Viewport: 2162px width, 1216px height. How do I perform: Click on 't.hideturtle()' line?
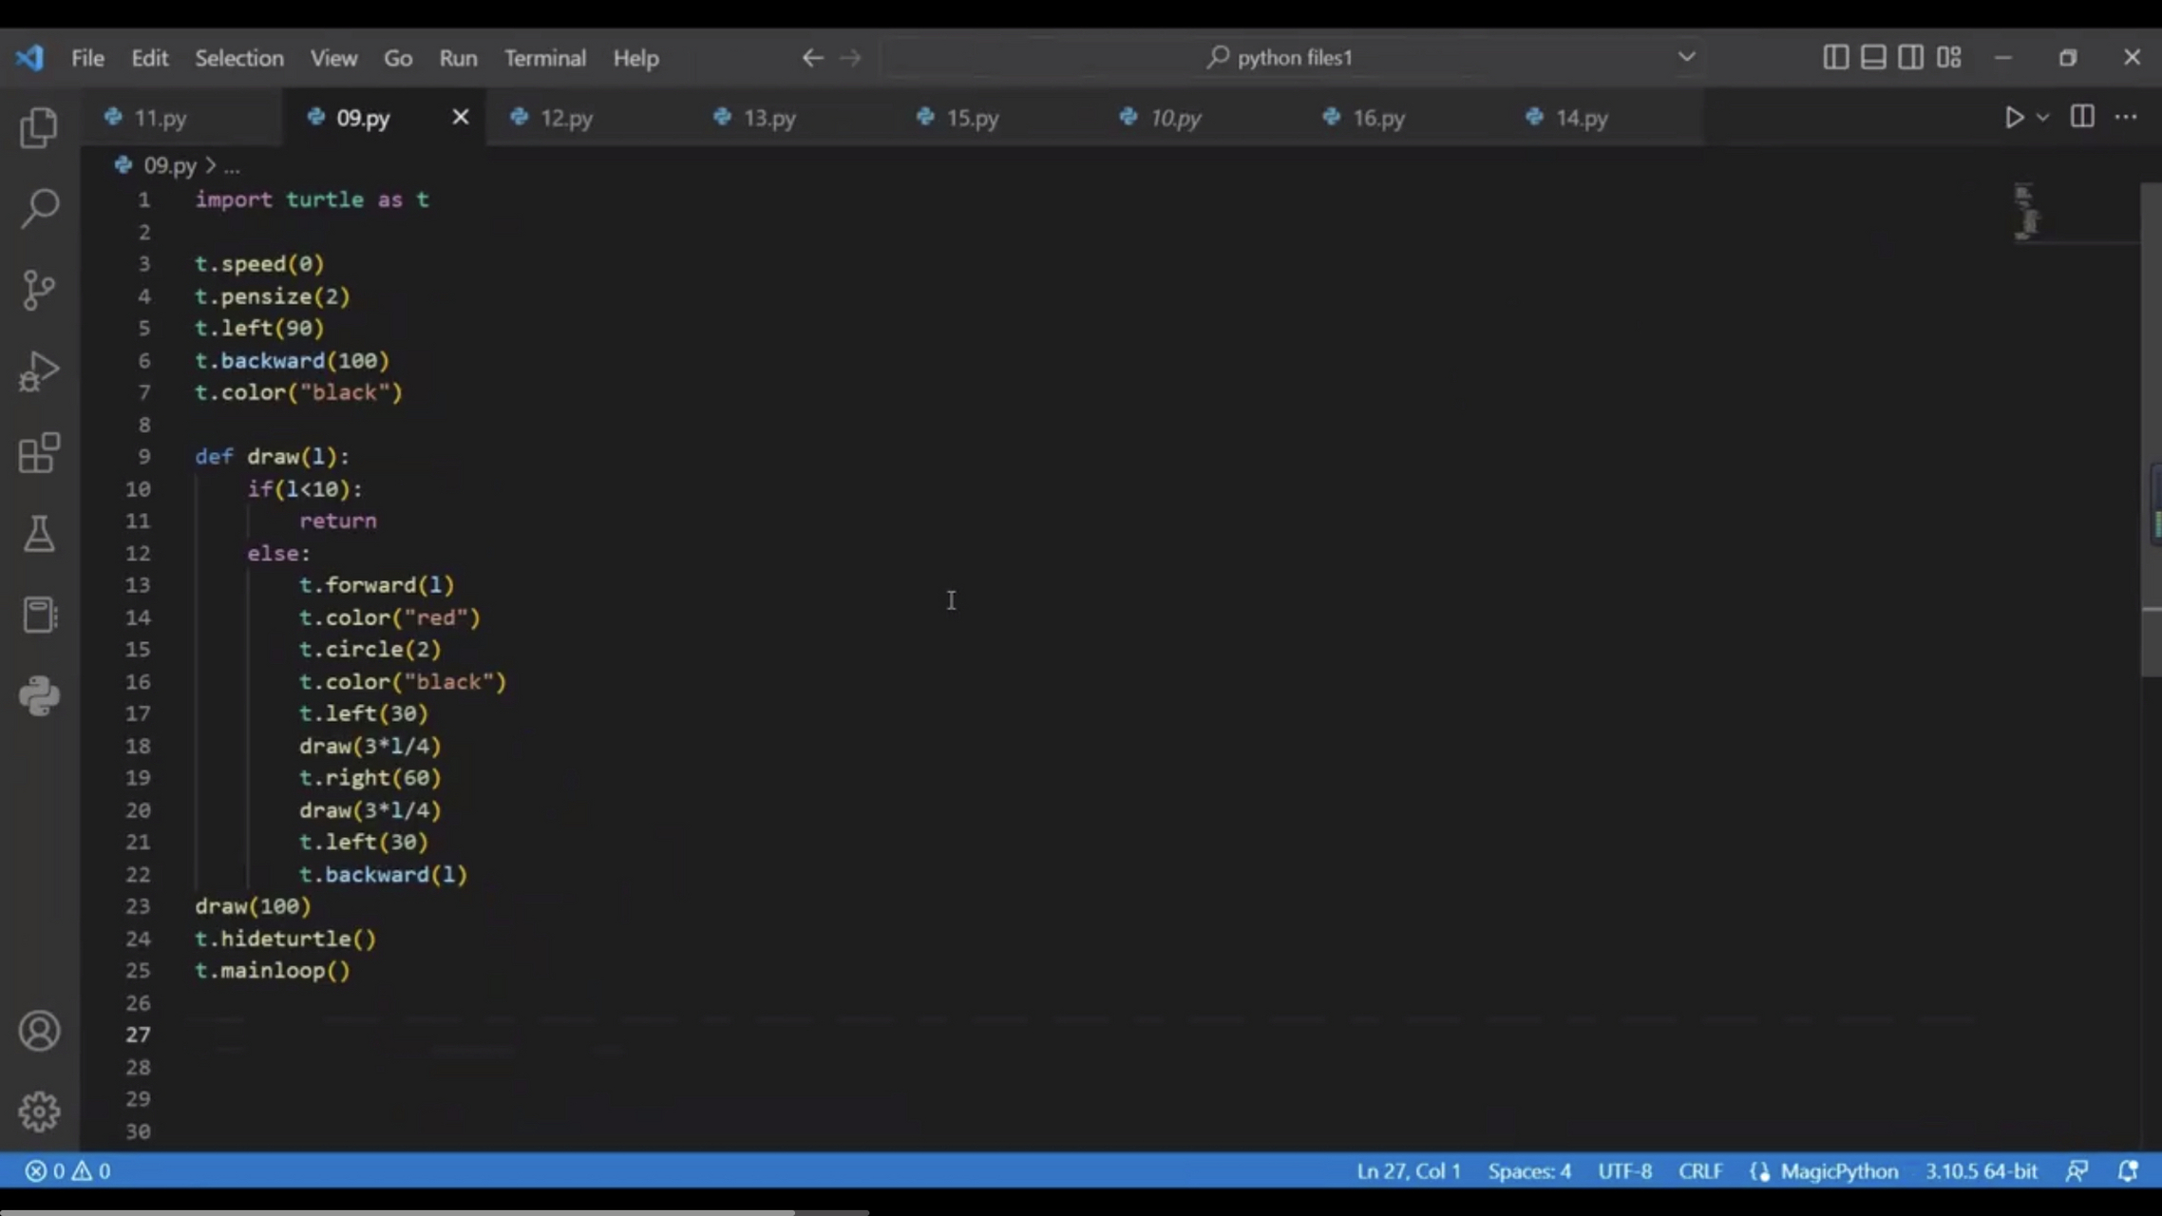[x=285, y=939]
